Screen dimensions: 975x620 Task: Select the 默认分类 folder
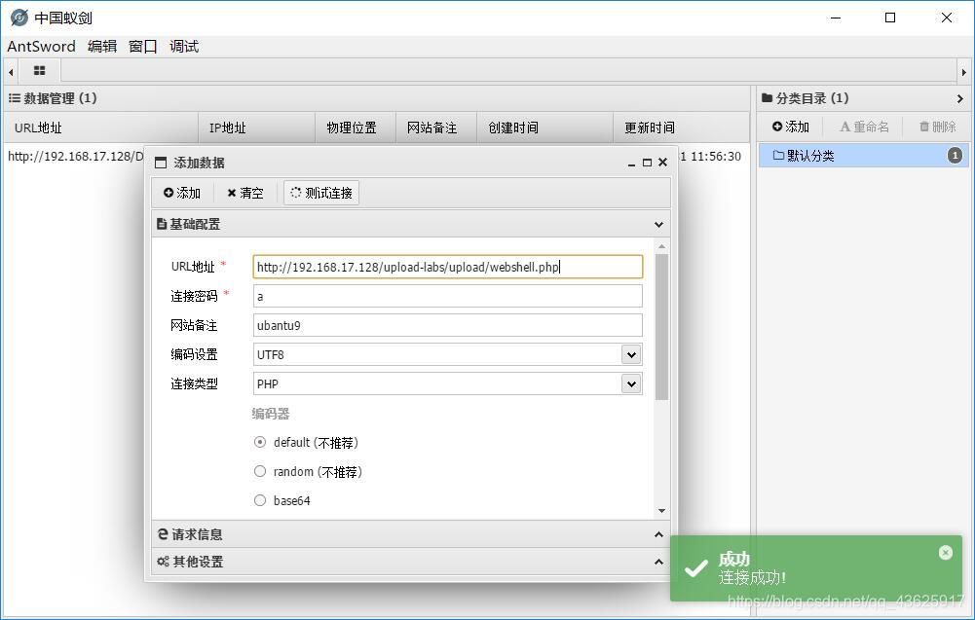[864, 156]
